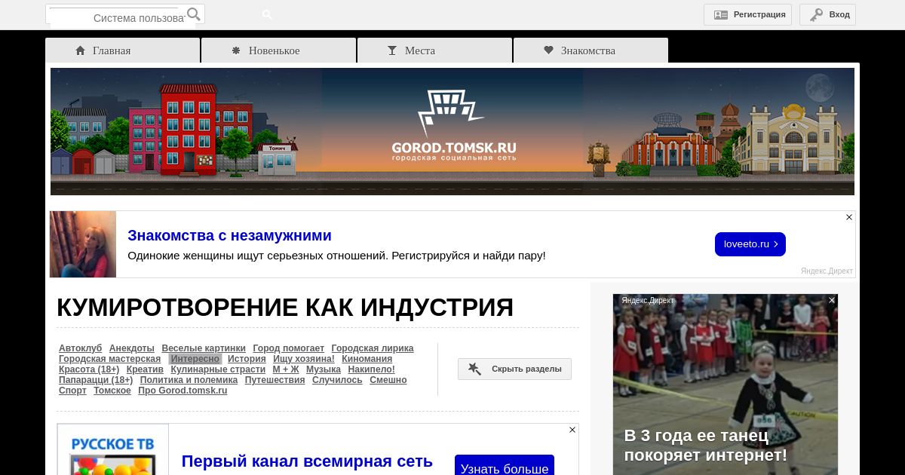The image size is (905, 475).
Task: Open the Кулинарные страсти section
Action: (x=218, y=369)
